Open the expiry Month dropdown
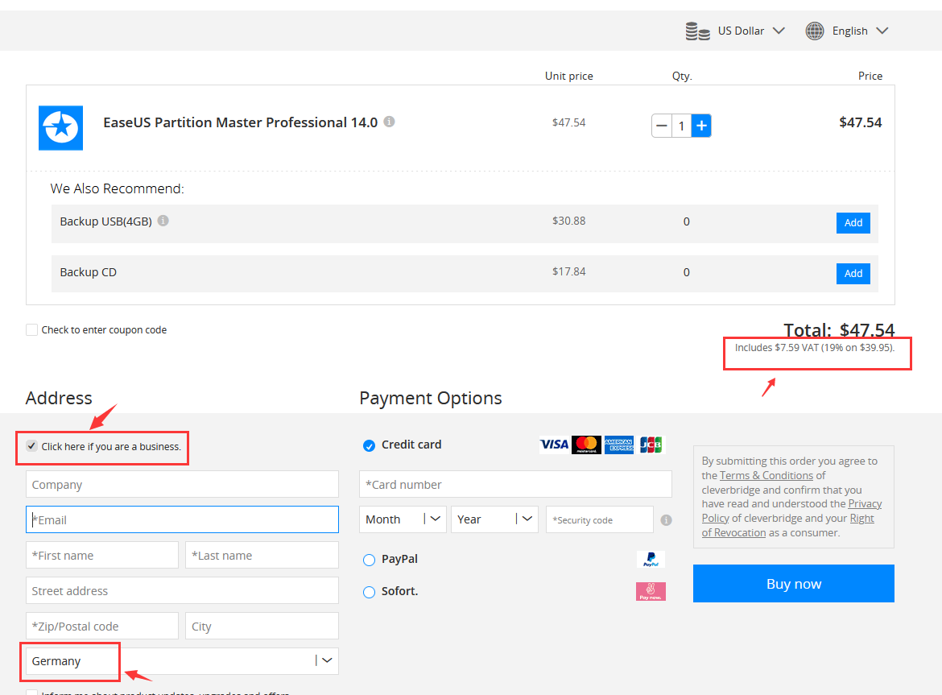Viewport: 942px width, 695px height. point(403,519)
